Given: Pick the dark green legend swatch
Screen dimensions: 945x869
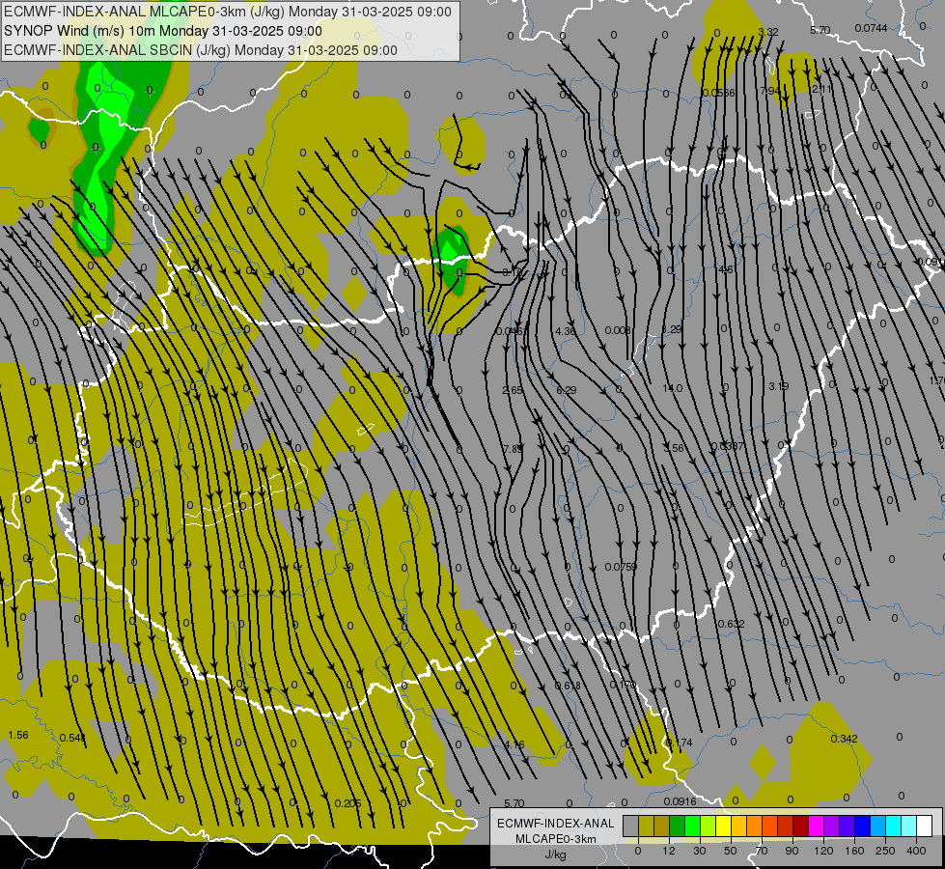Looking at the screenshot, I should coord(677,826).
